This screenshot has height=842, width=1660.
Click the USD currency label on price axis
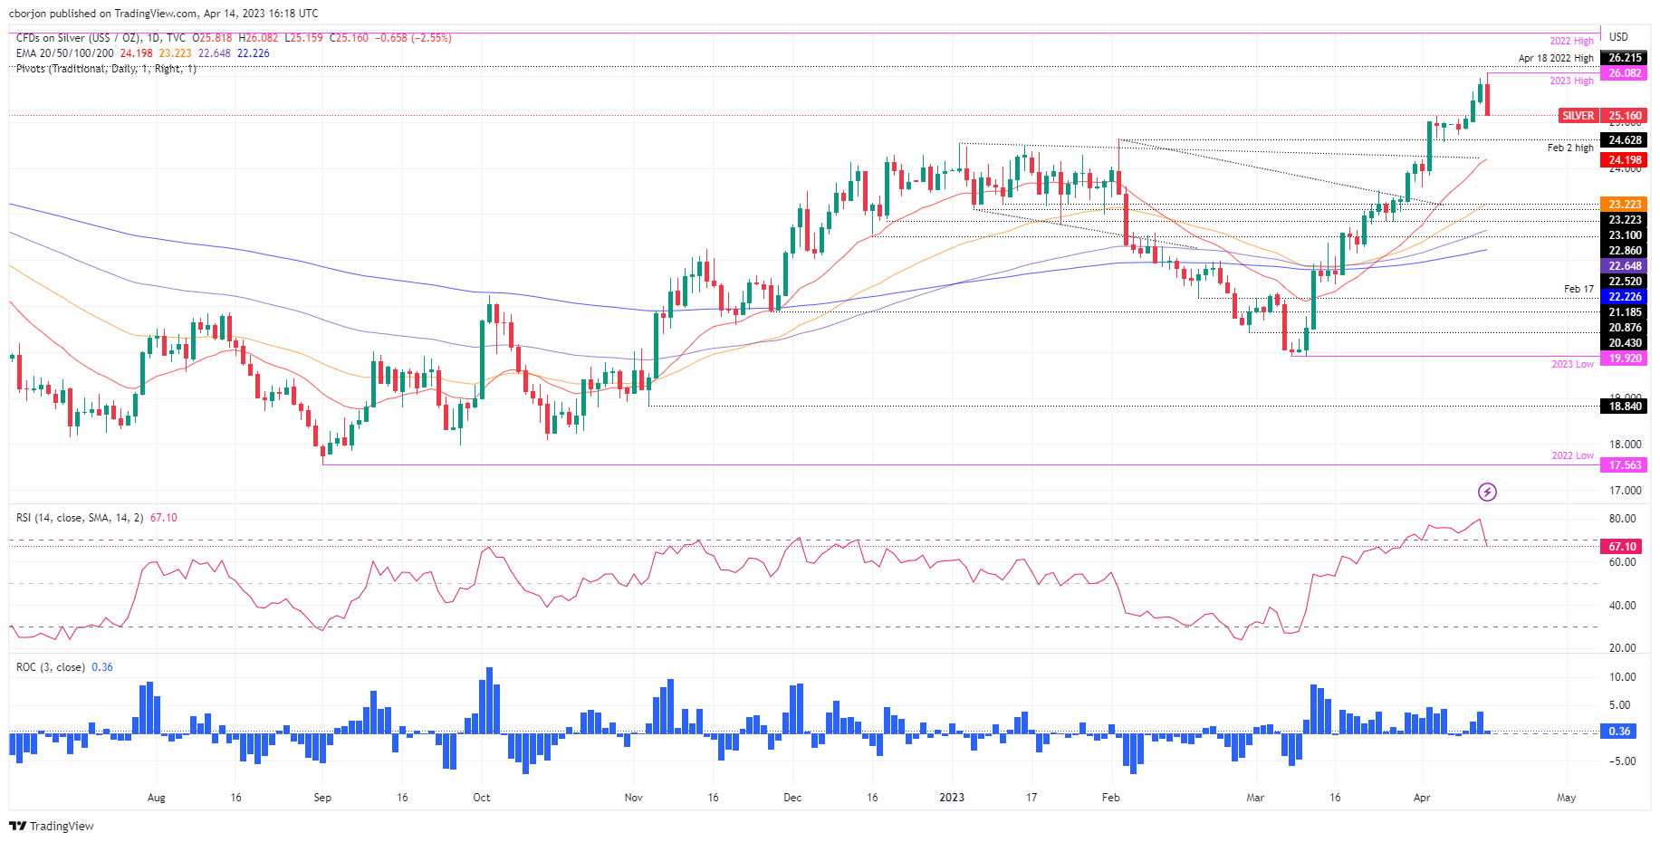click(1618, 37)
